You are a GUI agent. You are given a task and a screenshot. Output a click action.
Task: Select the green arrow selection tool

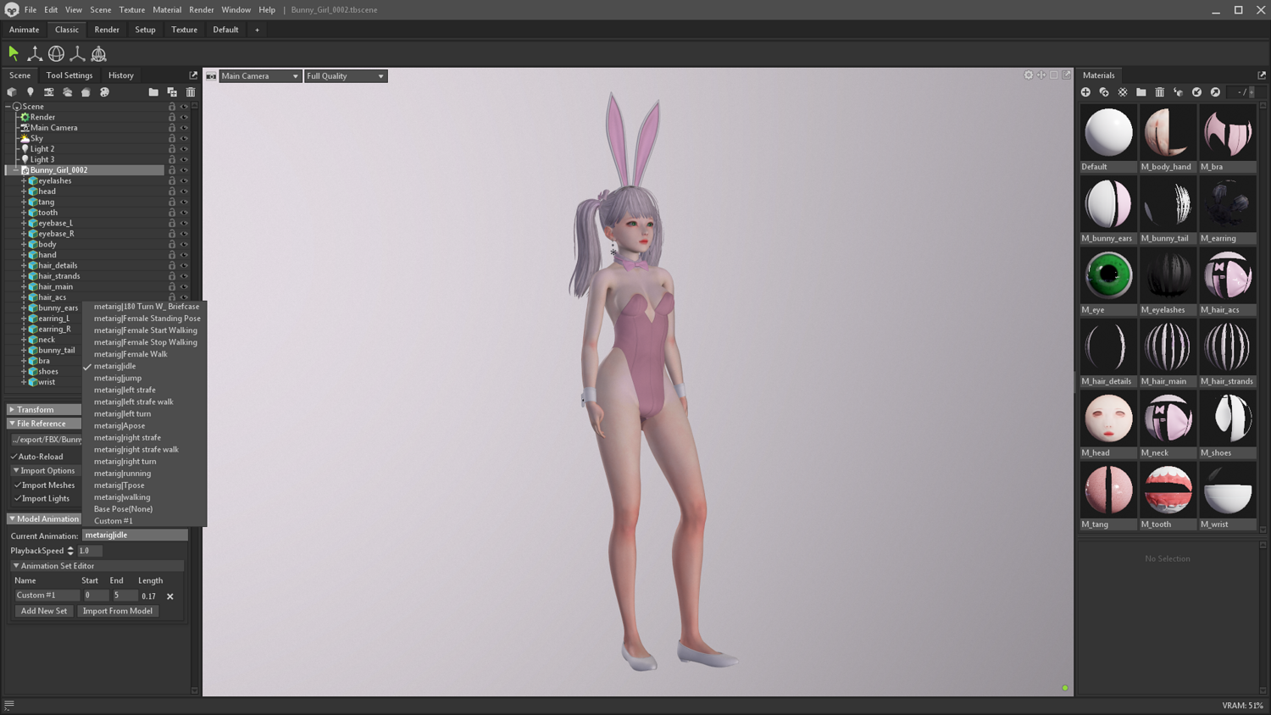point(14,53)
